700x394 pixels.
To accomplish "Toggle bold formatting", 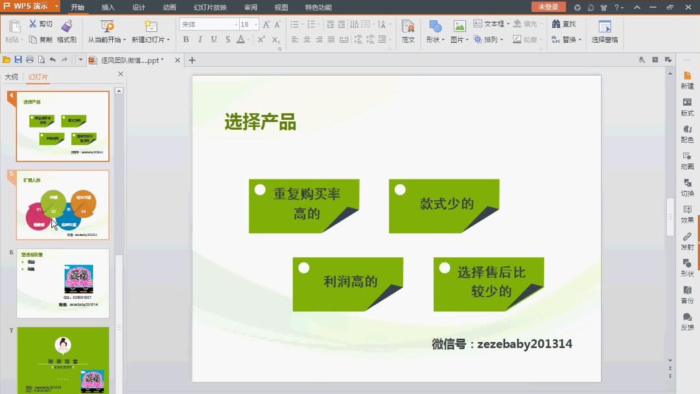I will click(x=186, y=40).
